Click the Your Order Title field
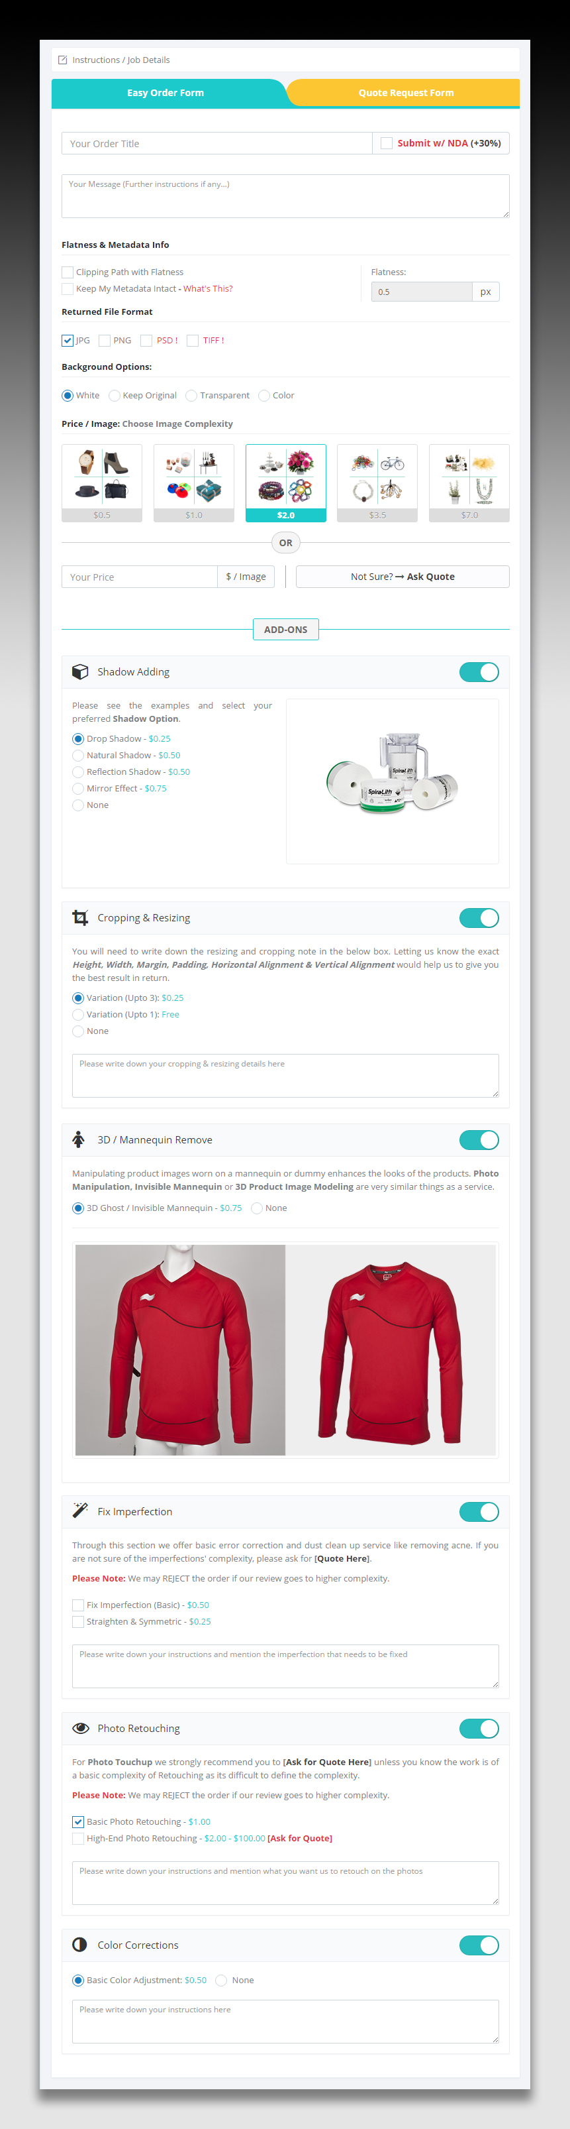The height and width of the screenshot is (2129, 570). [x=217, y=144]
